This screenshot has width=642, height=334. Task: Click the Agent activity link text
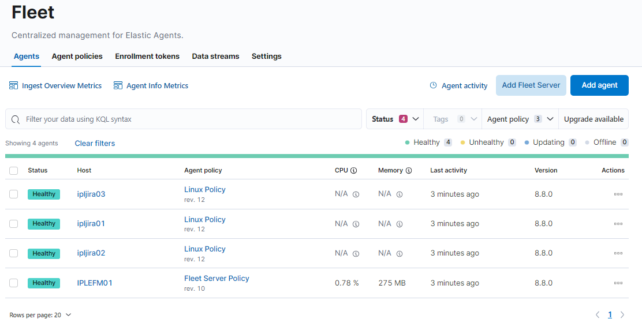coord(464,85)
